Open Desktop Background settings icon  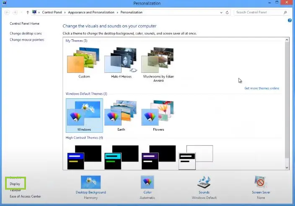[x=91, y=182]
